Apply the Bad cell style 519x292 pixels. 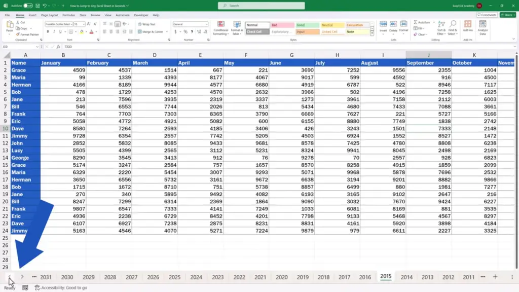click(282, 25)
